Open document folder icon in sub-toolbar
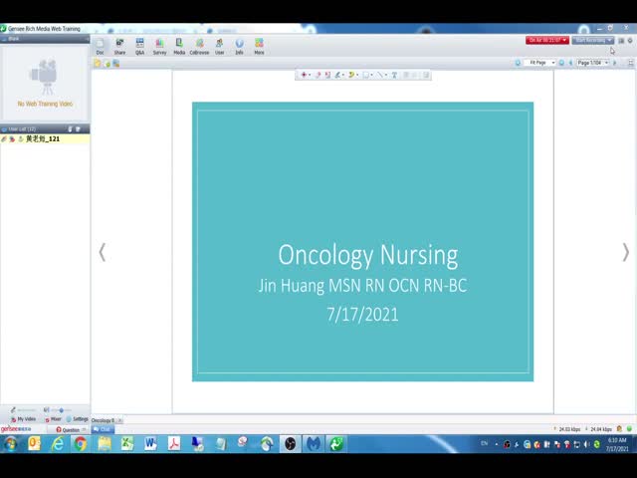The width and height of the screenshot is (637, 478). [98, 63]
